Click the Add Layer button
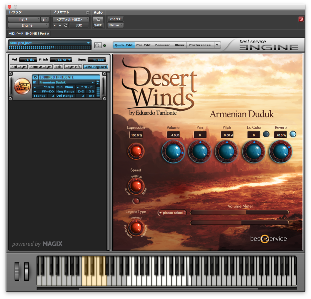Screen dimensions: 311x299 point(19,67)
